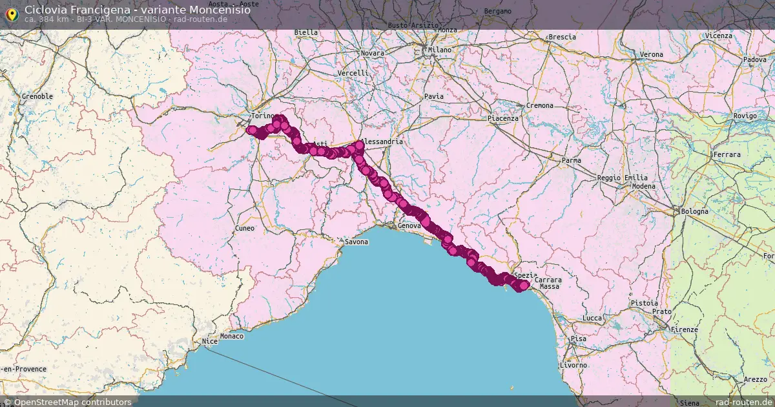Image resolution: width=775 pixels, height=407 pixels.
Task: Click the Livorno city label
Action: pos(574,366)
